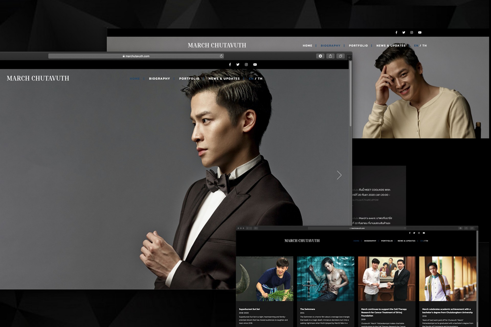The height and width of the screenshot is (327, 491).
Task: Switch the site language to TH
Action: (x=260, y=79)
